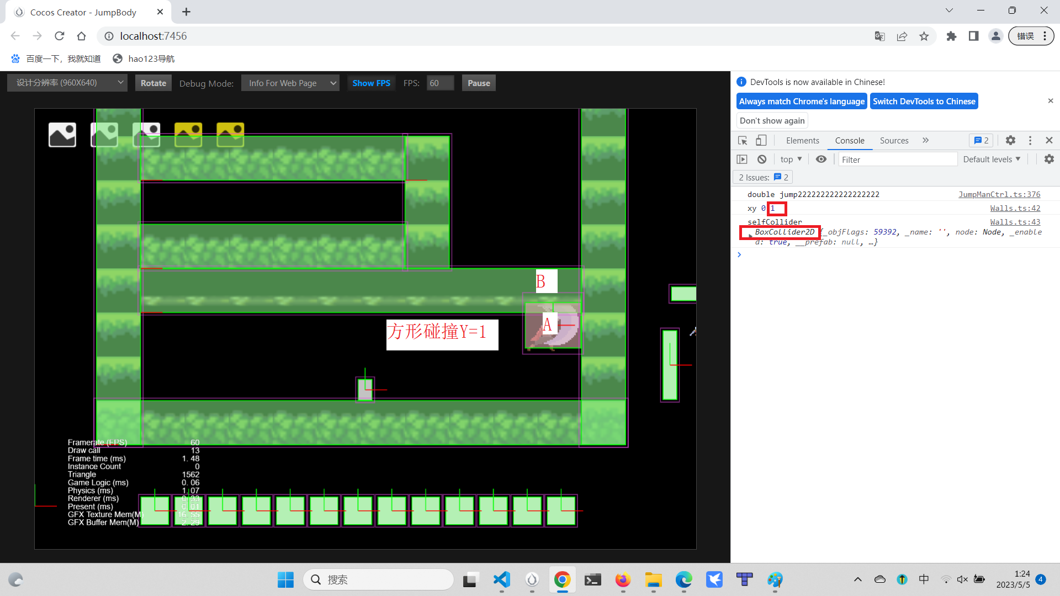Click the translate page icon
Image resolution: width=1060 pixels, height=596 pixels.
coord(880,36)
